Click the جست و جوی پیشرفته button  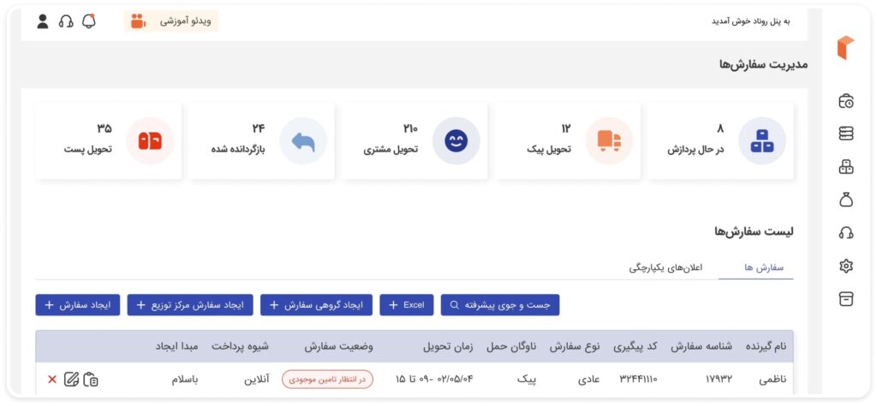tap(500, 304)
